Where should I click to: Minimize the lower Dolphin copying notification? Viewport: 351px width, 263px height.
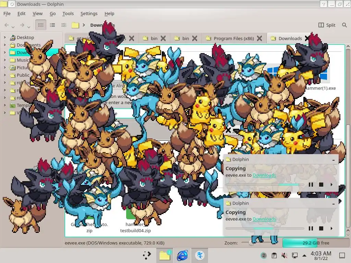click(334, 204)
